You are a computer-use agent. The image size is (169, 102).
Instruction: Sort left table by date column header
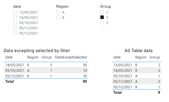[x=9, y=57]
